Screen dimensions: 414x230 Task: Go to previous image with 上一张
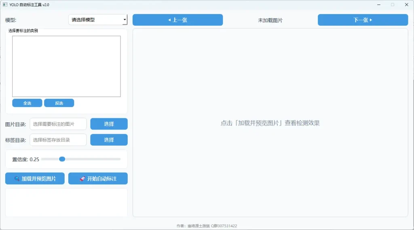point(177,20)
